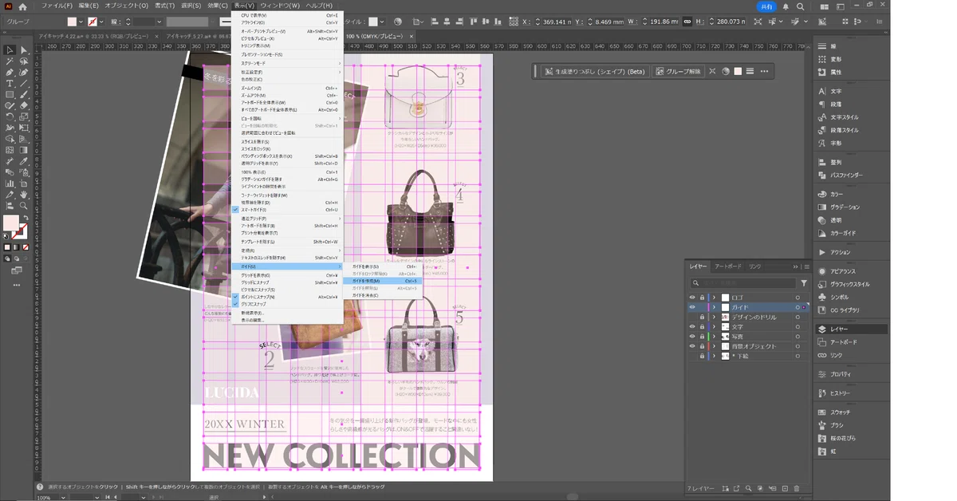Select the Magic Wand tool
This screenshot has height=501, width=957.
click(x=10, y=61)
